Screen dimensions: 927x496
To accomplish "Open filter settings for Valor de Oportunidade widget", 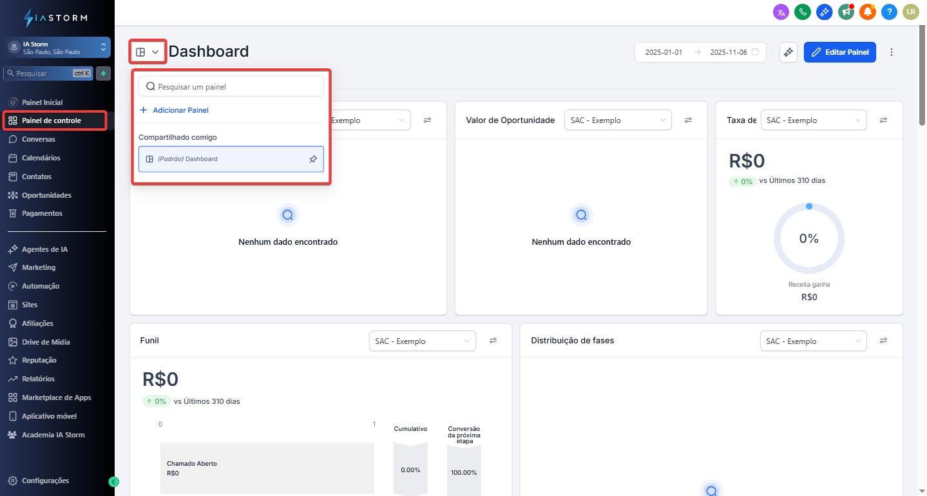I will pyautogui.click(x=688, y=120).
